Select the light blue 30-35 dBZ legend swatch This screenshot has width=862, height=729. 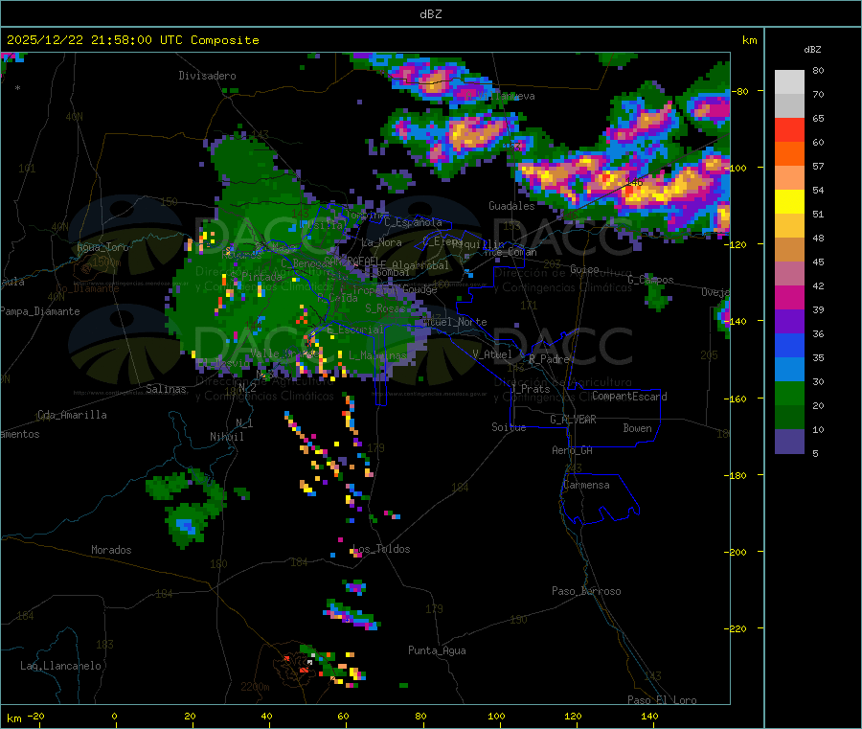pyautogui.click(x=789, y=370)
